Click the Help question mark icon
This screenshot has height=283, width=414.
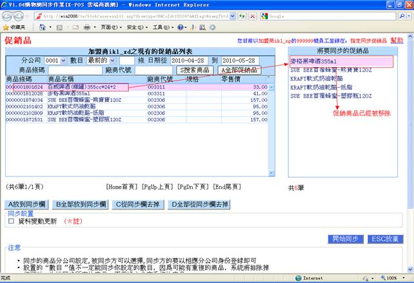point(181,28)
